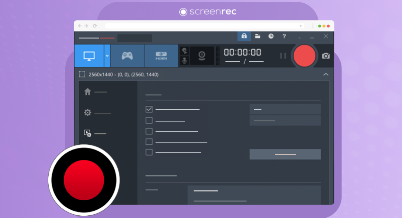Open the scheduled recording clock icon
This screenshot has width=402, height=218.
click(271, 36)
